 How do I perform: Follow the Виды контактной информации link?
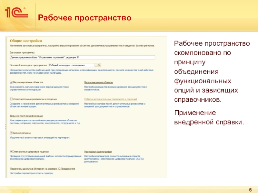click(26, 116)
